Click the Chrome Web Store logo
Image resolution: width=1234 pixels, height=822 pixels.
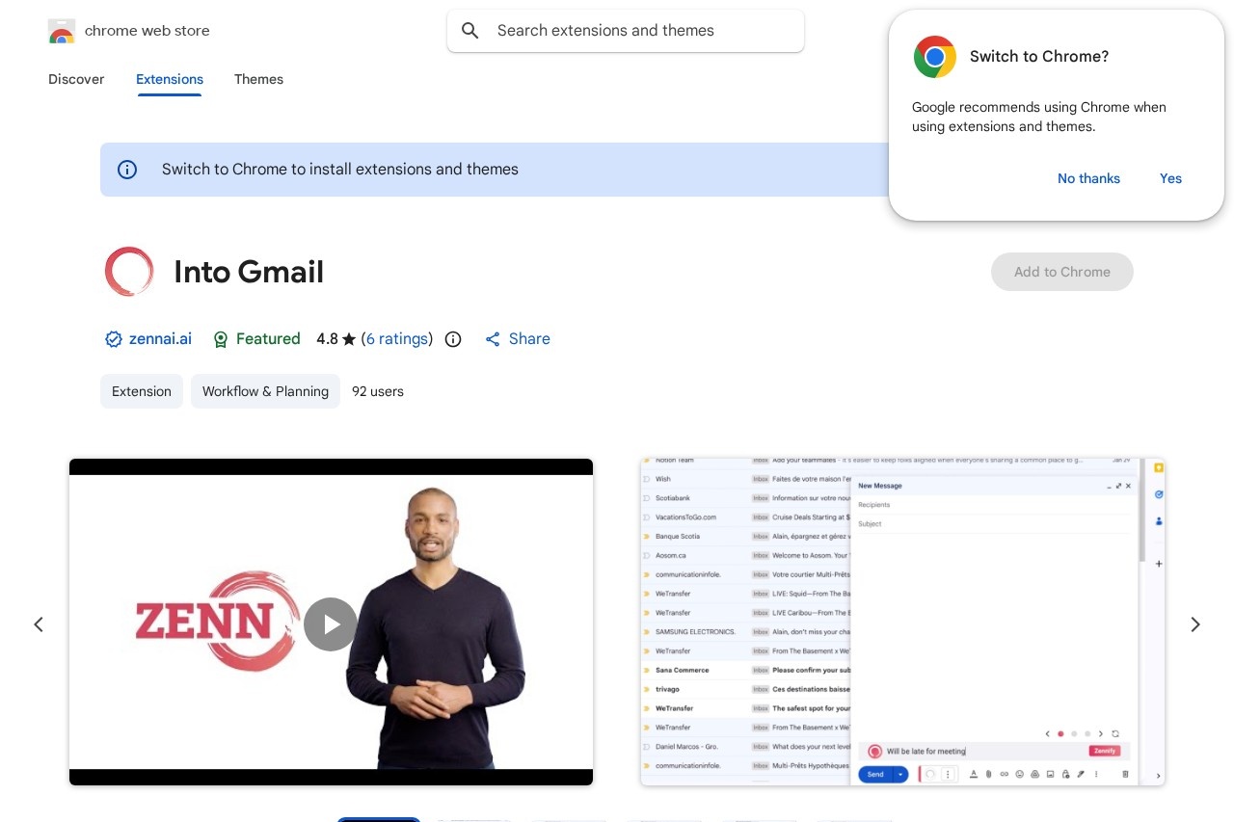(61, 30)
